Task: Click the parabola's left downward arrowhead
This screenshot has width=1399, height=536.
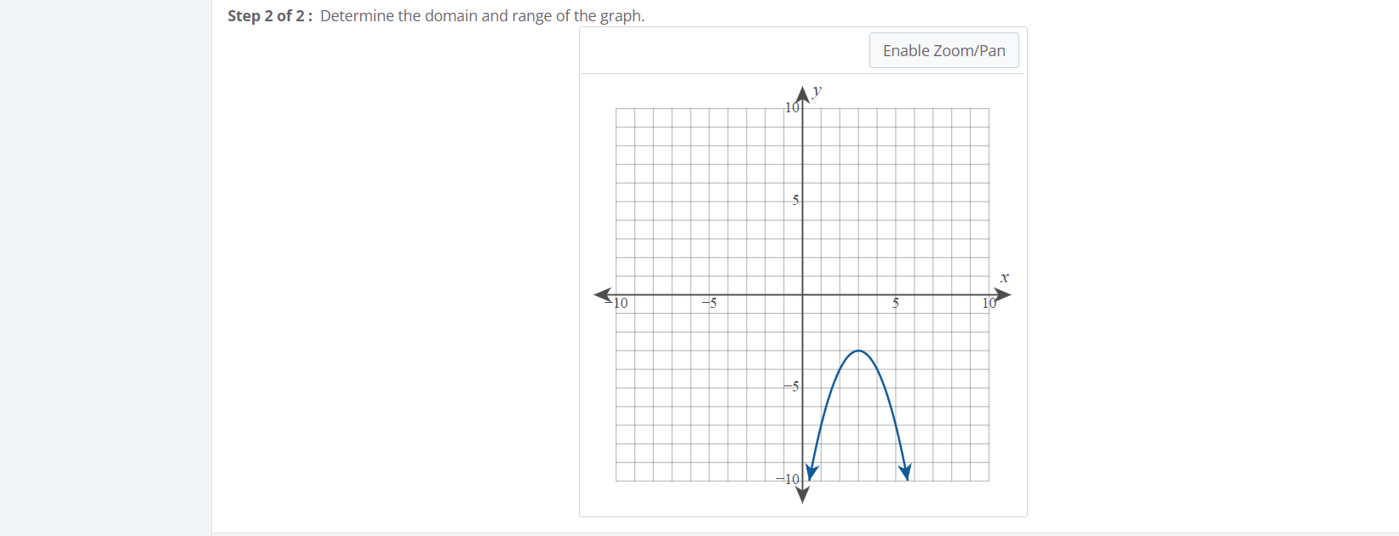Action: [811, 472]
